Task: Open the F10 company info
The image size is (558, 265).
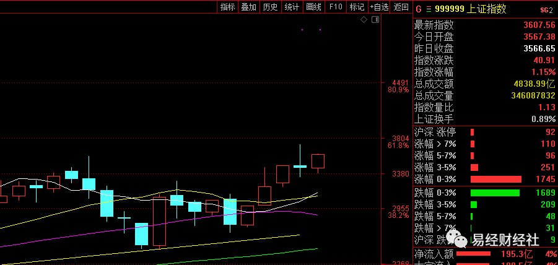Action: [336, 7]
